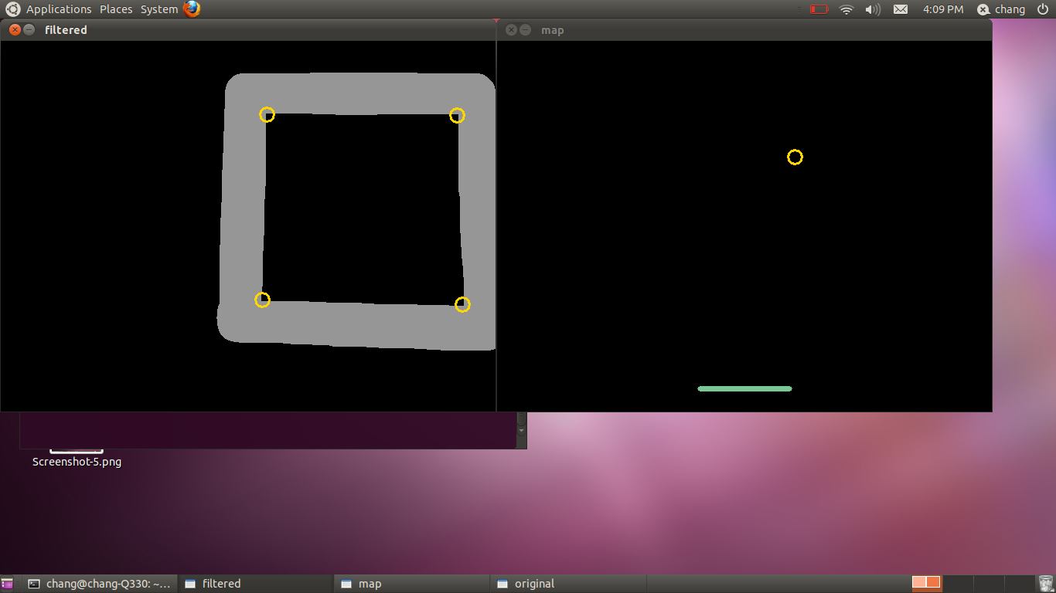Screen dimensions: 1056x593
Task: Open the System menu
Action: click(159, 9)
